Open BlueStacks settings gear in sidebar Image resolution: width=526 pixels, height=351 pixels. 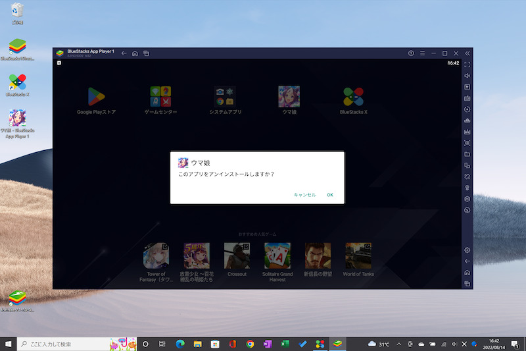pos(467,250)
